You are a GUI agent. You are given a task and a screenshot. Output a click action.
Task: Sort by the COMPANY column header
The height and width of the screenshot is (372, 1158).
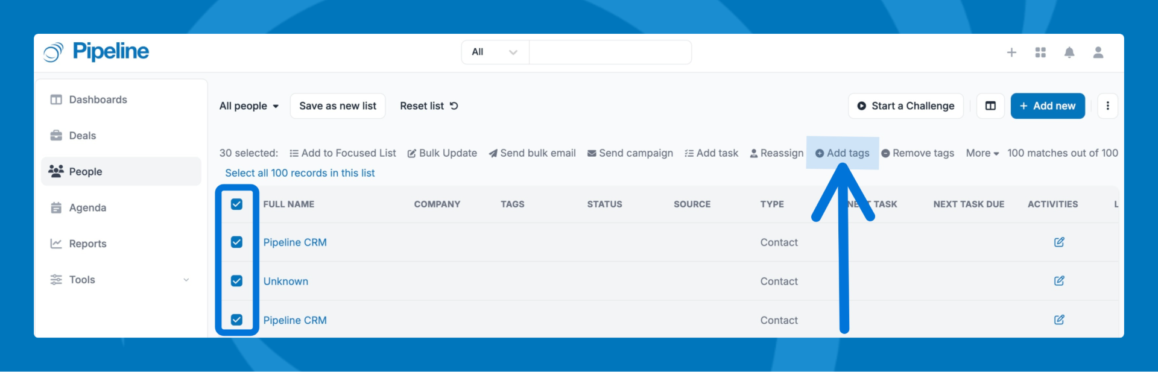437,204
